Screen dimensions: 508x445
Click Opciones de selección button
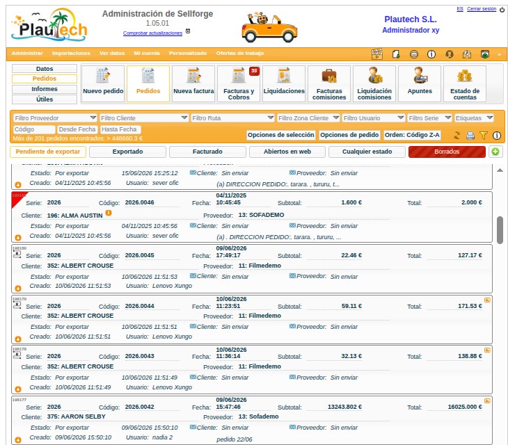[x=281, y=135]
